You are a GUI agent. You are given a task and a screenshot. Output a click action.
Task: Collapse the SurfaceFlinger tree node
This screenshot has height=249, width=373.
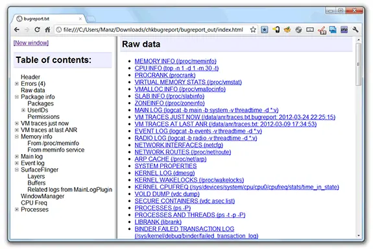click(x=17, y=170)
